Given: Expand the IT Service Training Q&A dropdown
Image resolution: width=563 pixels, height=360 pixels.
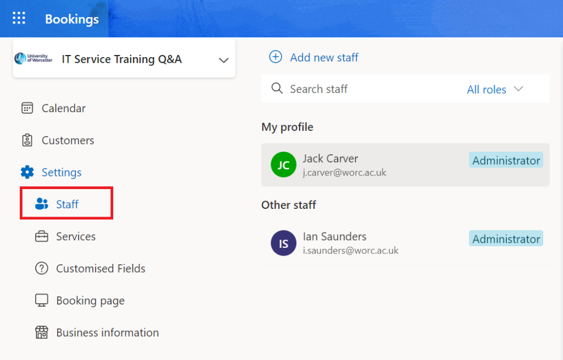Looking at the screenshot, I should 124,58.
